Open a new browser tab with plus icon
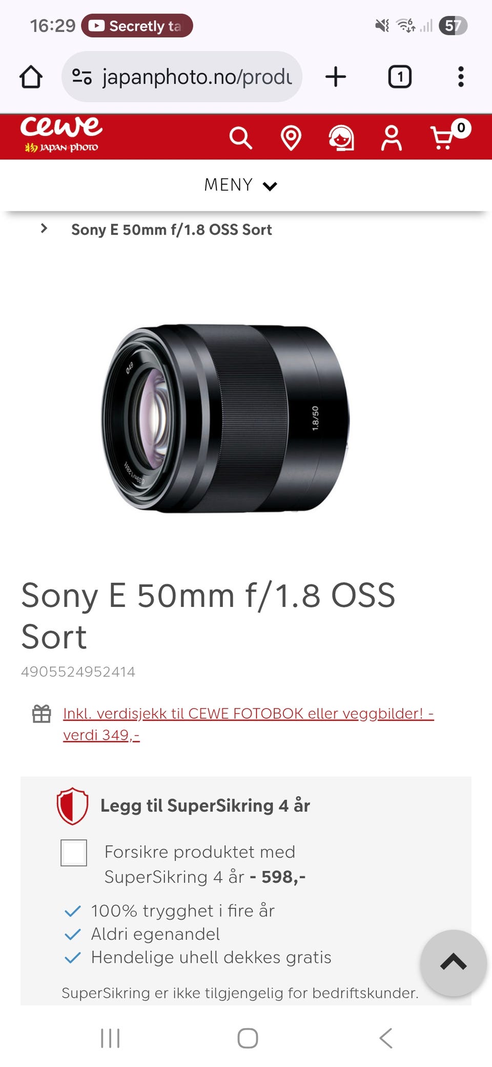The width and height of the screenshot is (492, 1067). (x=336, y=77)
